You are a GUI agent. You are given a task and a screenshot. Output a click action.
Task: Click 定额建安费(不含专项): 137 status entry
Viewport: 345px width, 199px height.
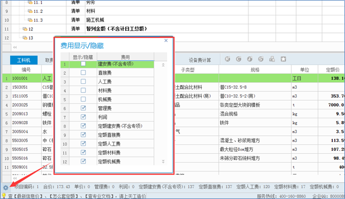(167, 187)
